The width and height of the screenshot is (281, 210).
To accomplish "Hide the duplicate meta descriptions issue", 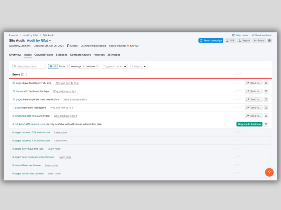I will pyautogui.click(x=266, y=99).
